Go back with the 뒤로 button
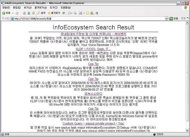This screenshot has width=190, height=137. [6, 13]
